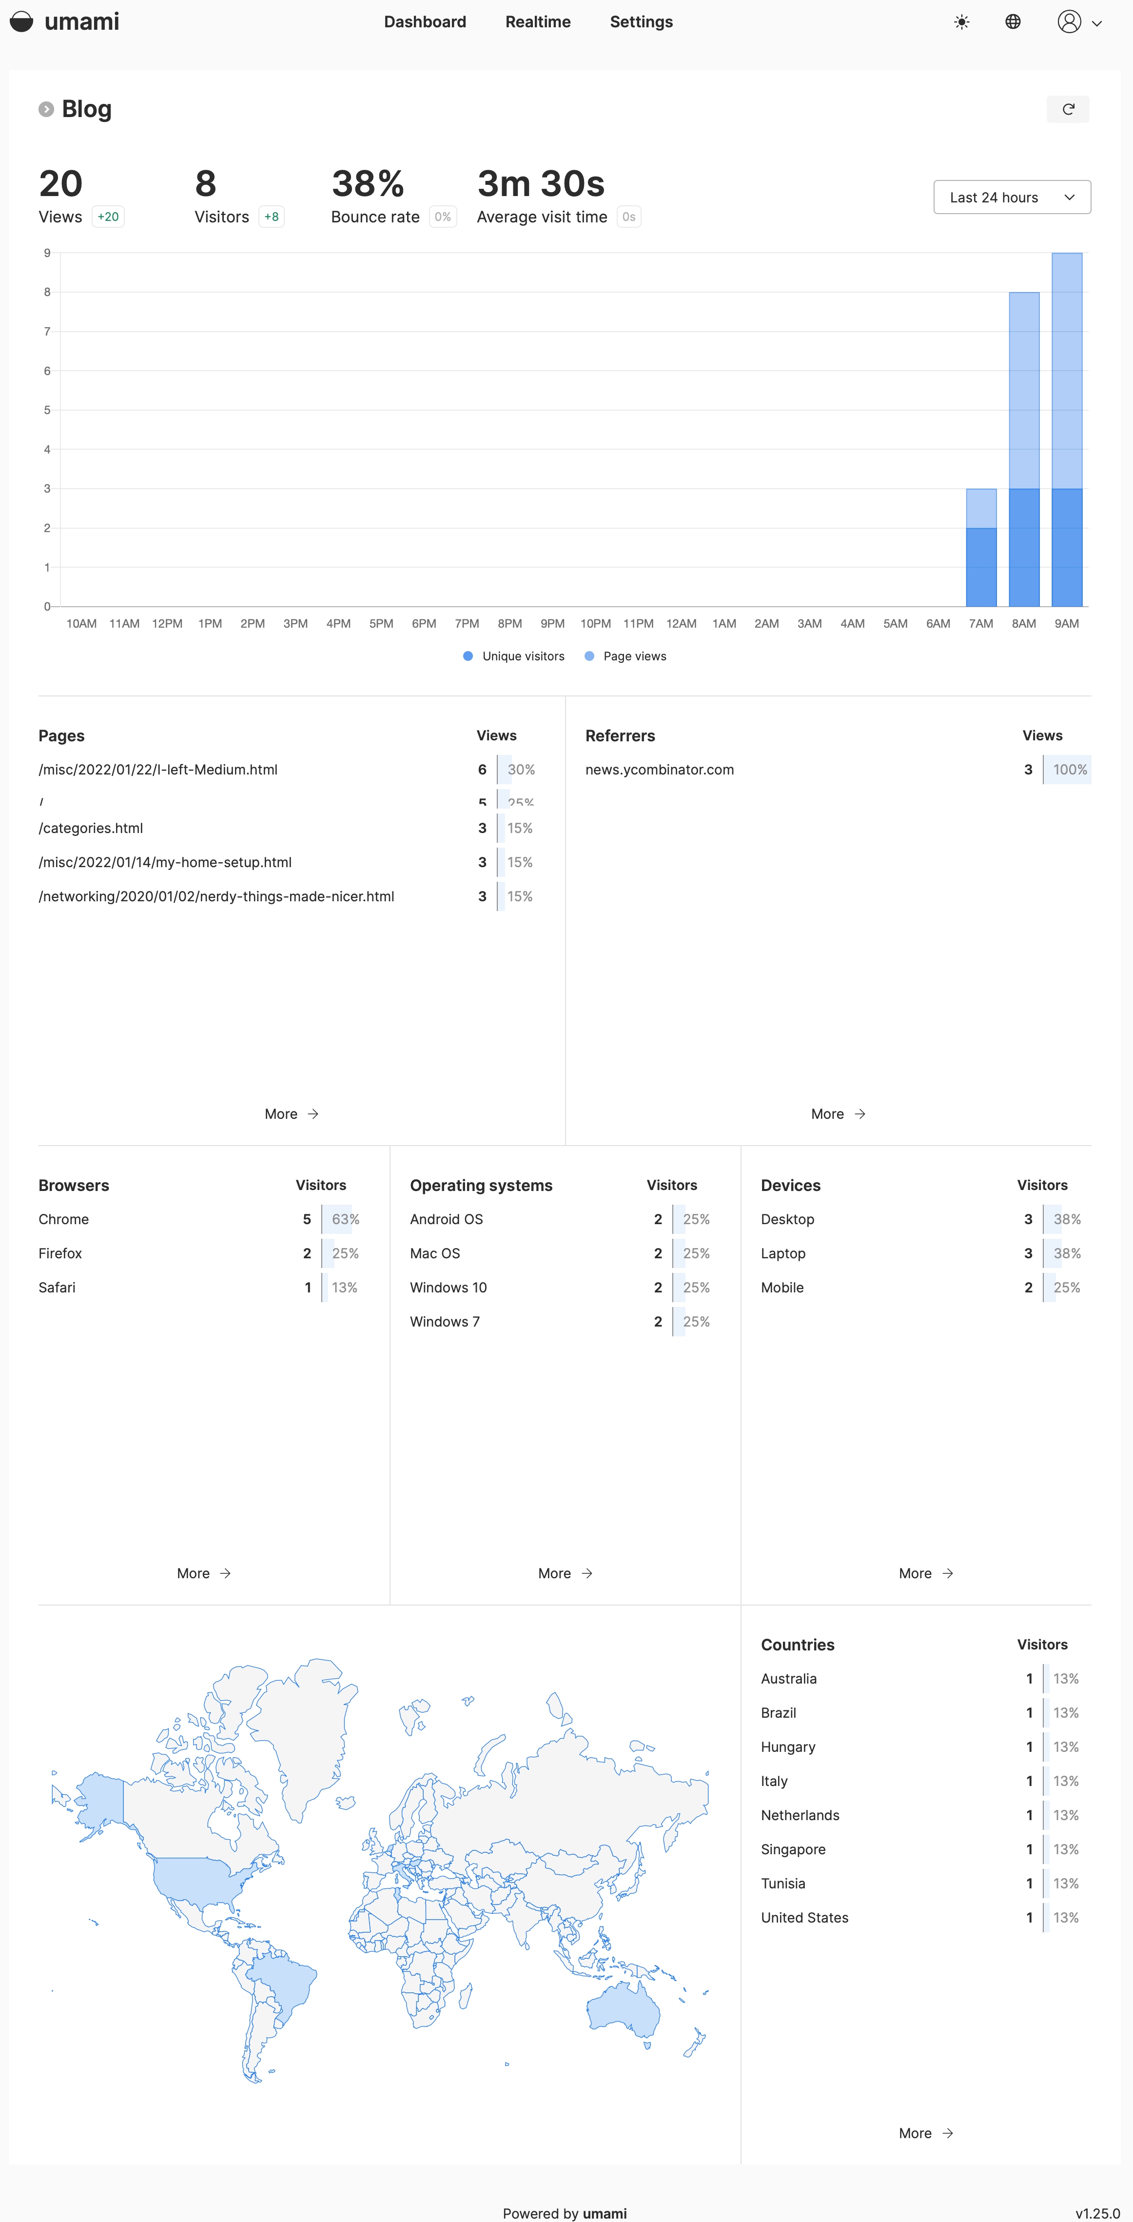This screenshot has height=2222, width=1133.
Task: Click the news.ycombinator.com referrer
Action: (660, 770)
